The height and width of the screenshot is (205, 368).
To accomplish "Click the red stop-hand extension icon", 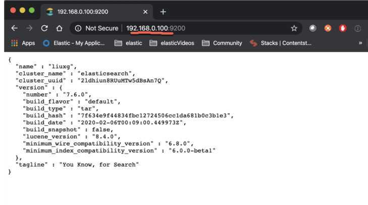I will [x=343, y=28].
